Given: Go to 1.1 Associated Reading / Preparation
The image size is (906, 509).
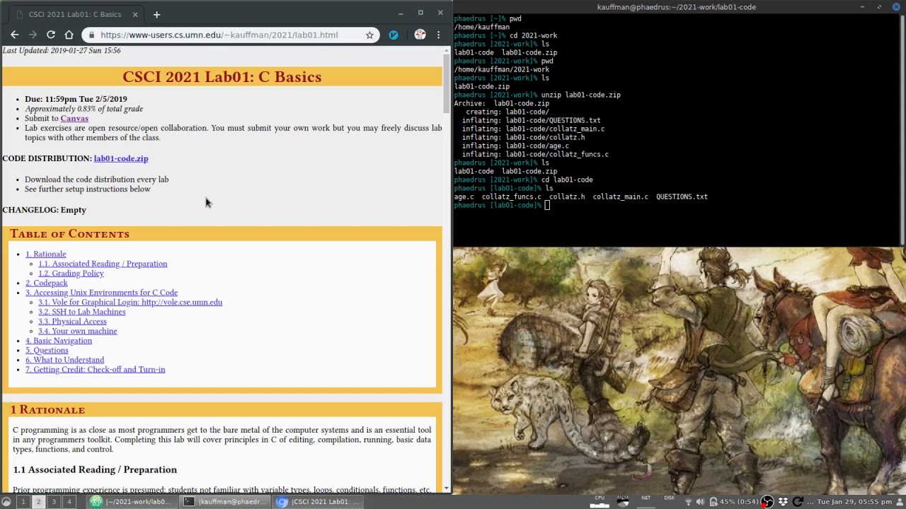Looking at the screenshot, I should (103, 264).
